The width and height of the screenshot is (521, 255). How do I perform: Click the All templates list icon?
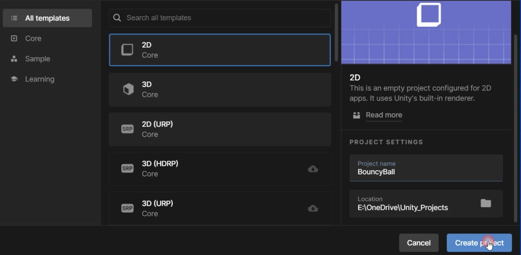tap(13, 18)
